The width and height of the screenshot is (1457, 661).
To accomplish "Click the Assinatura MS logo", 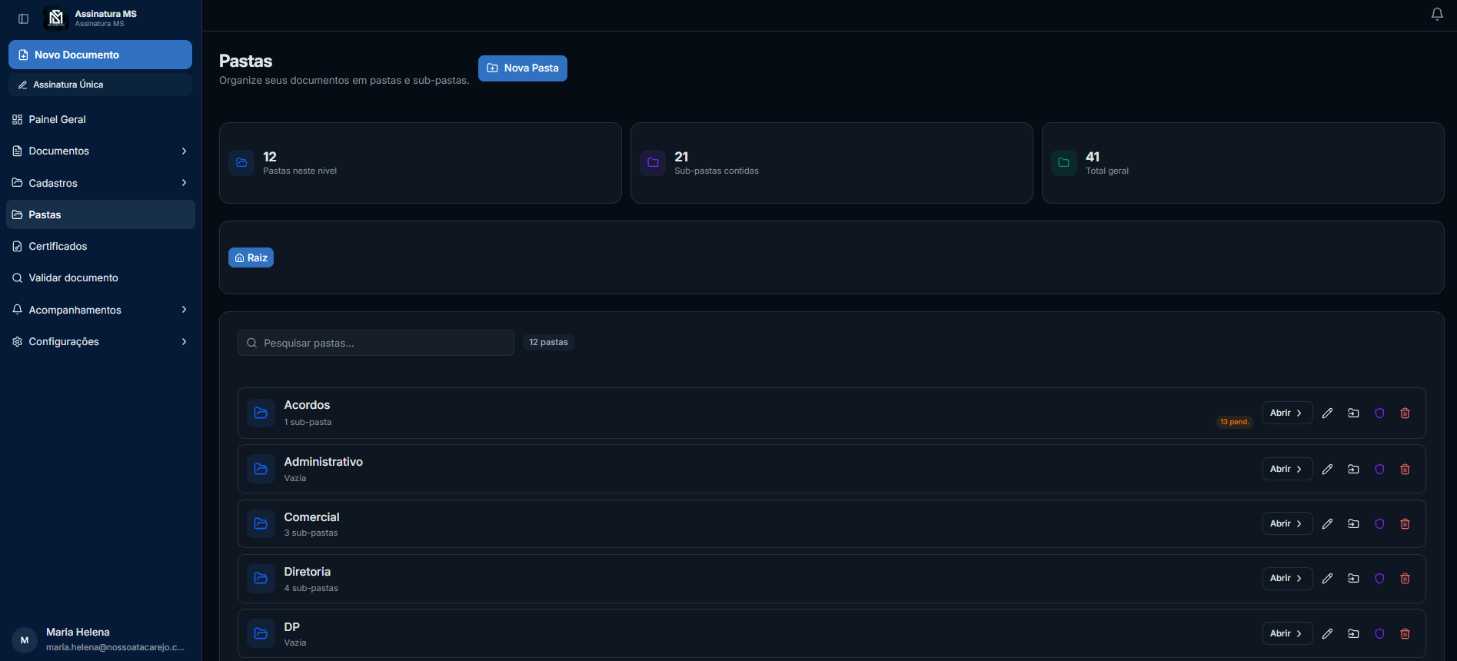I will tap(56, 18).
